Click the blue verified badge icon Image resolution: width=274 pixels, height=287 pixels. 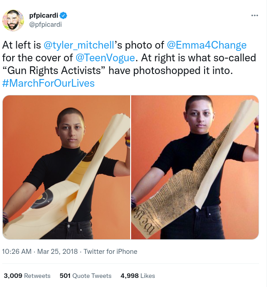point(64,15)
